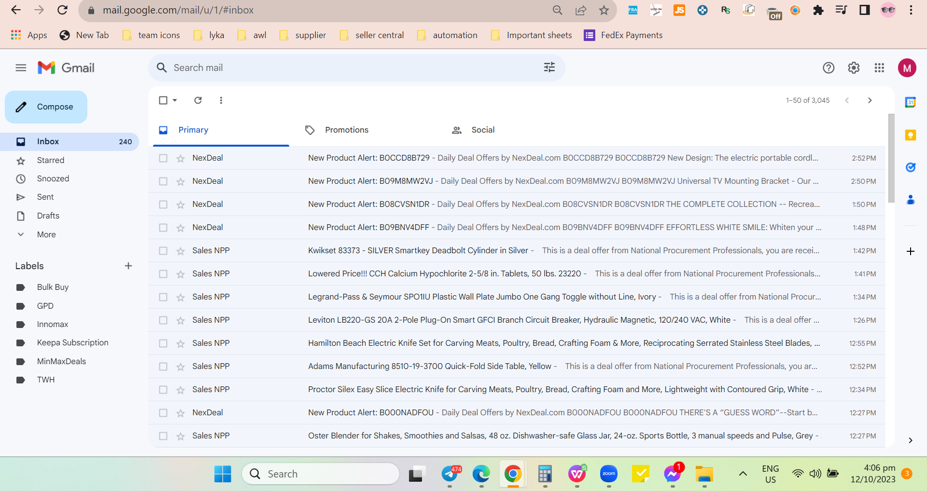Screen dimensions: 927x491
Task: Open the More options three-dot menu in toolbar
Action: pyautogui.click(x=221, y=100)
